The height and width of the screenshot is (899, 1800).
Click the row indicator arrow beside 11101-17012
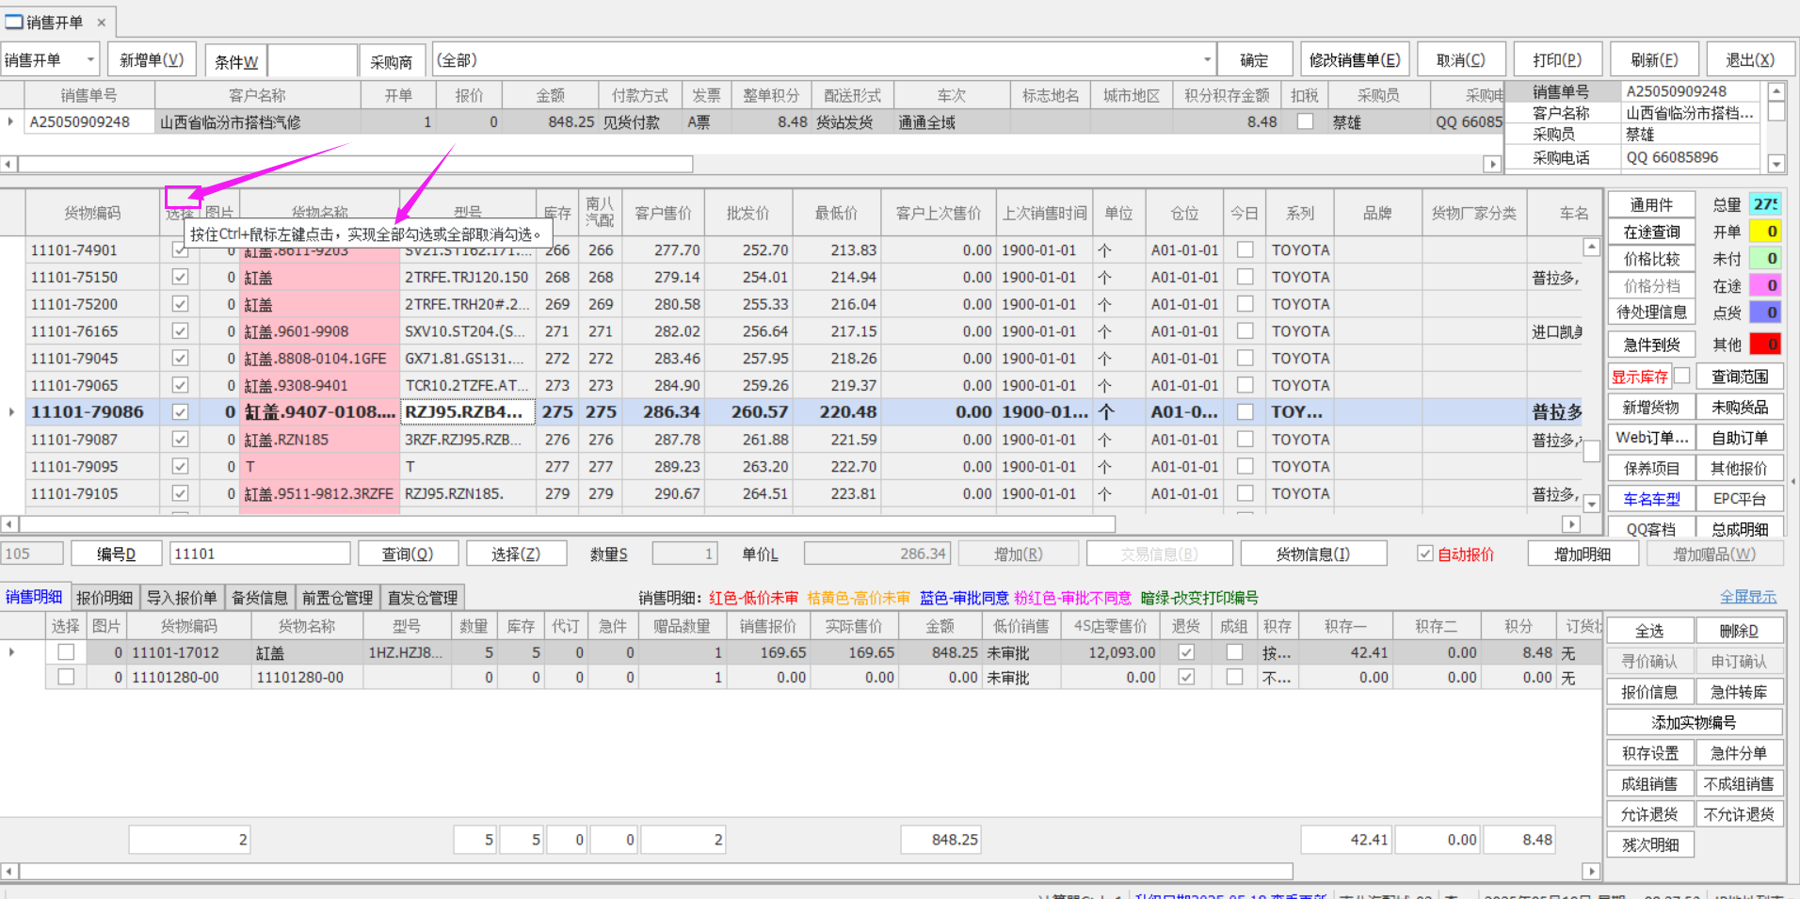click(11, 651)
